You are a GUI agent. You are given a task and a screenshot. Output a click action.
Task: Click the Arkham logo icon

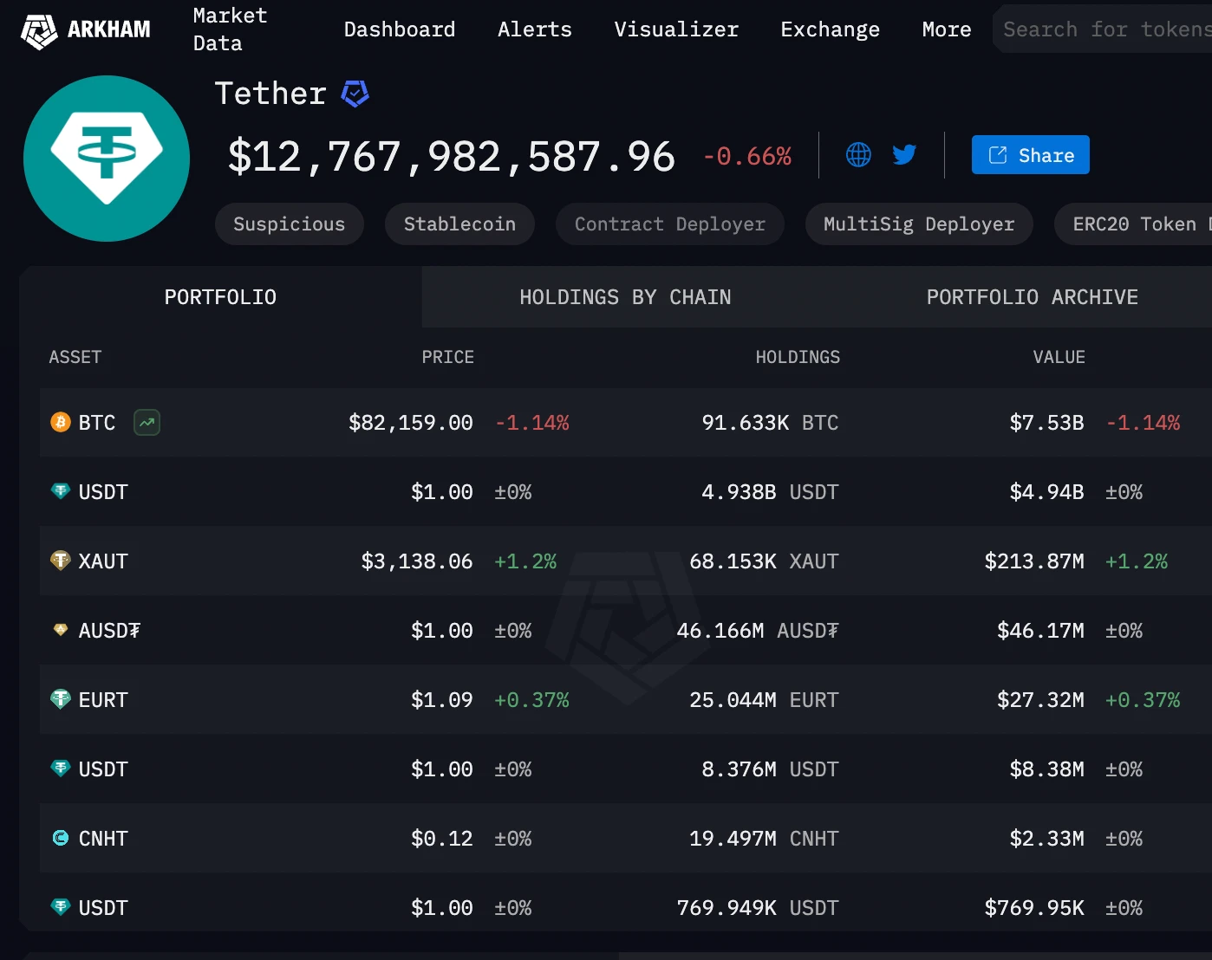pos(39,30)
